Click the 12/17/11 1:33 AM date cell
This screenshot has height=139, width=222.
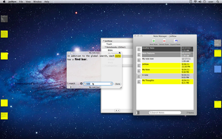[187, 49]
